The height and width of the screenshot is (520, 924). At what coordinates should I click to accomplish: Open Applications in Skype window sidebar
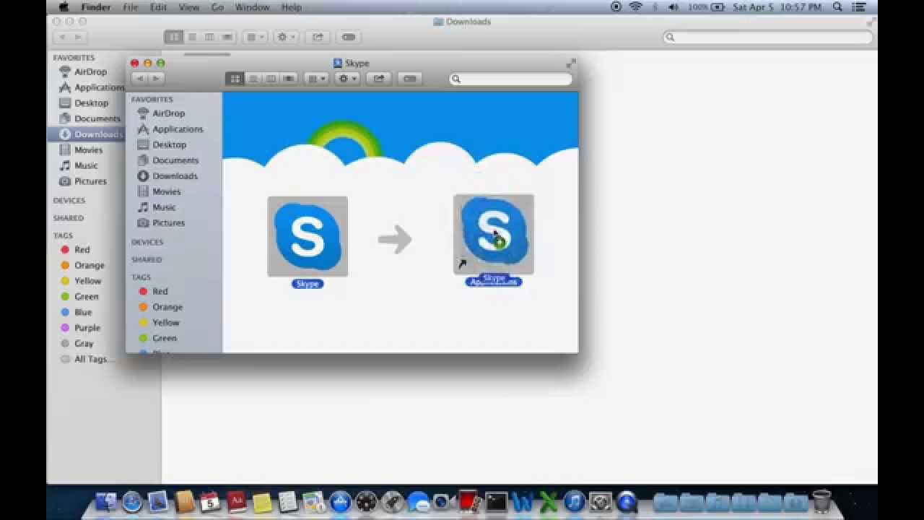pos(170,129)
